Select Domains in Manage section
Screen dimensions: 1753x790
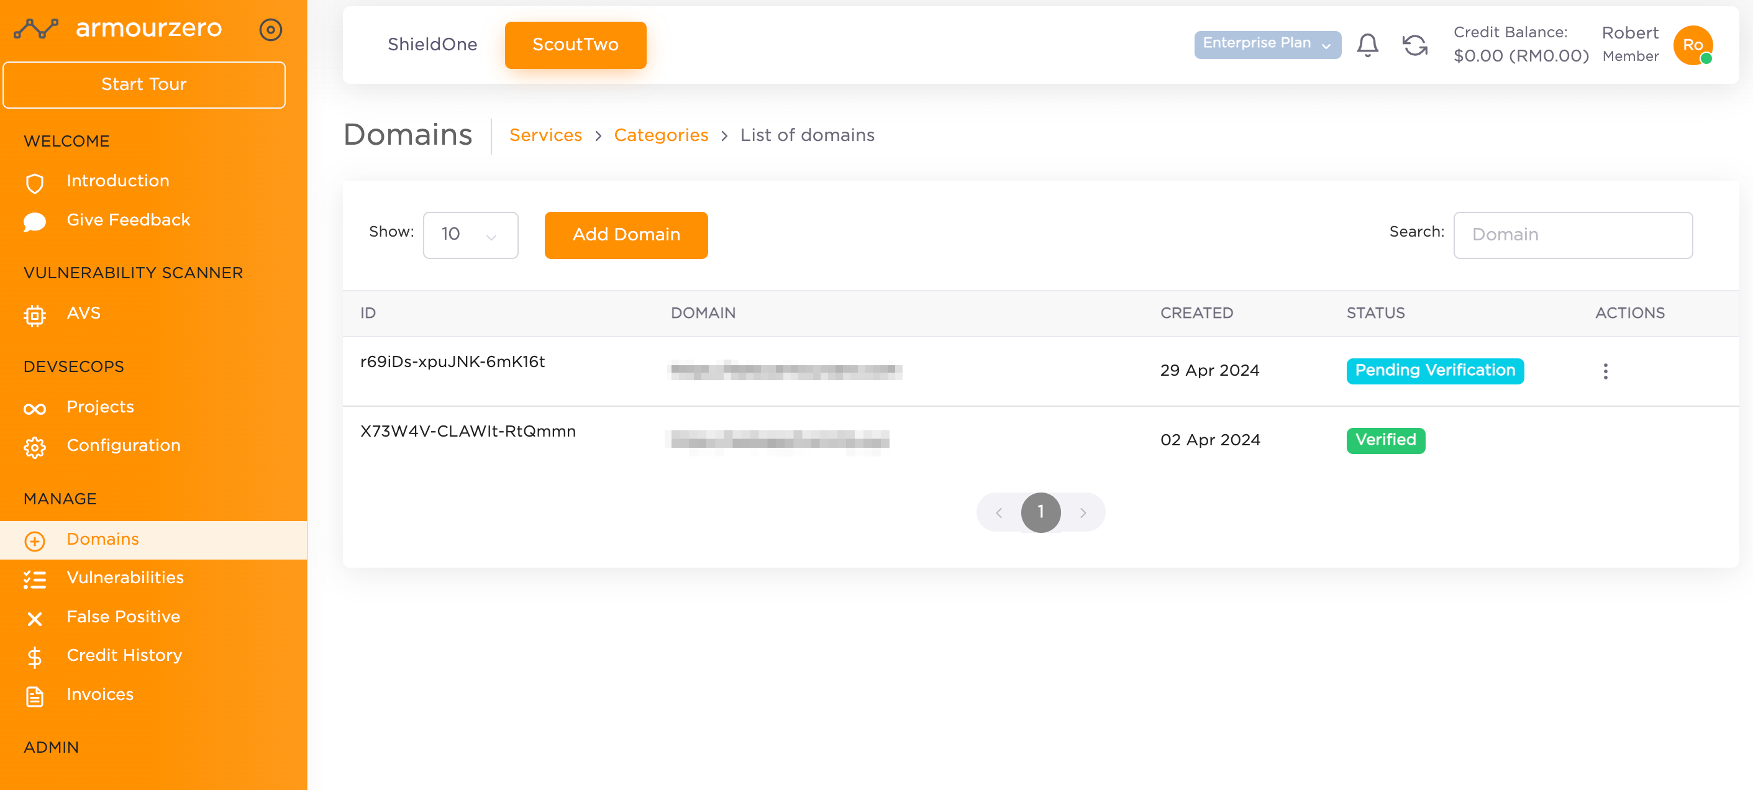click(x=153, y=540)
